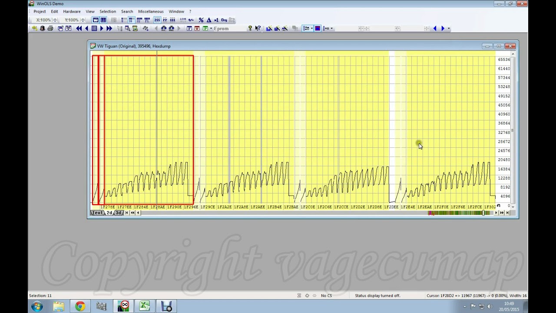Screen dimensions: 556x313
Task: Toggle the plus/minus sign display
Action: click(190, 20)
